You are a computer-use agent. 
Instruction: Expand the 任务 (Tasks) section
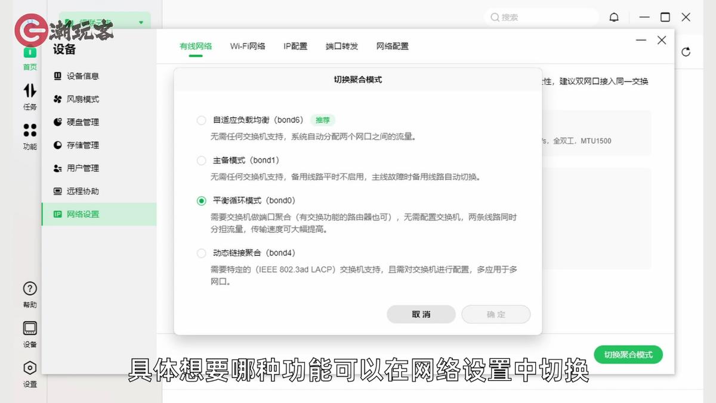pos(29,95)
